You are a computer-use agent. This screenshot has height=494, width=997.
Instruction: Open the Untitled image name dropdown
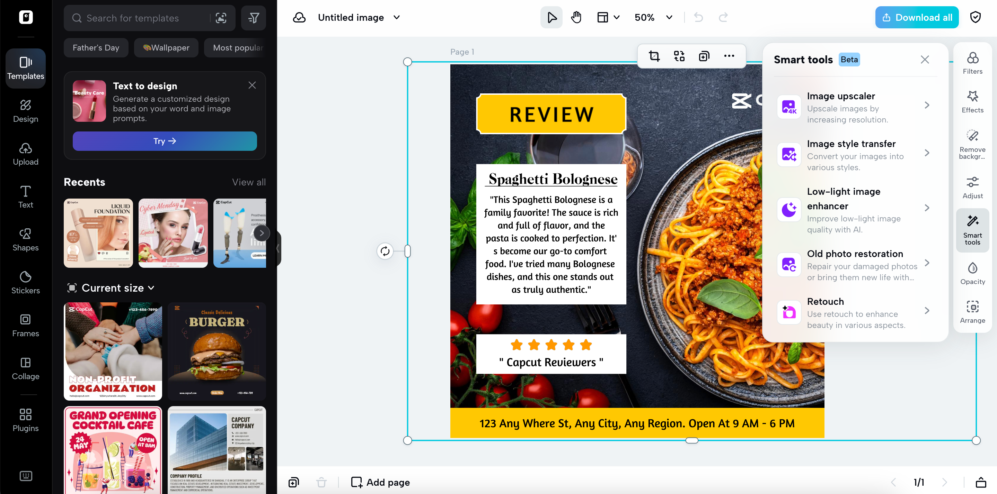click(397, 17)
